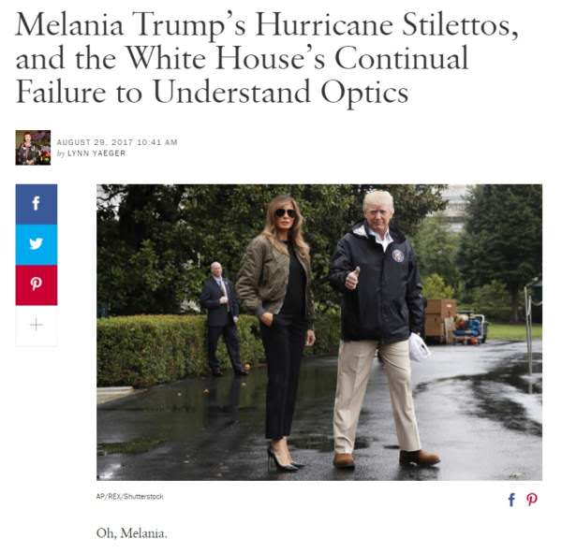This screenshot has height=553, width=562.
Task: Click the "Oh, Melania." opening paragraph
Action: 130,533
